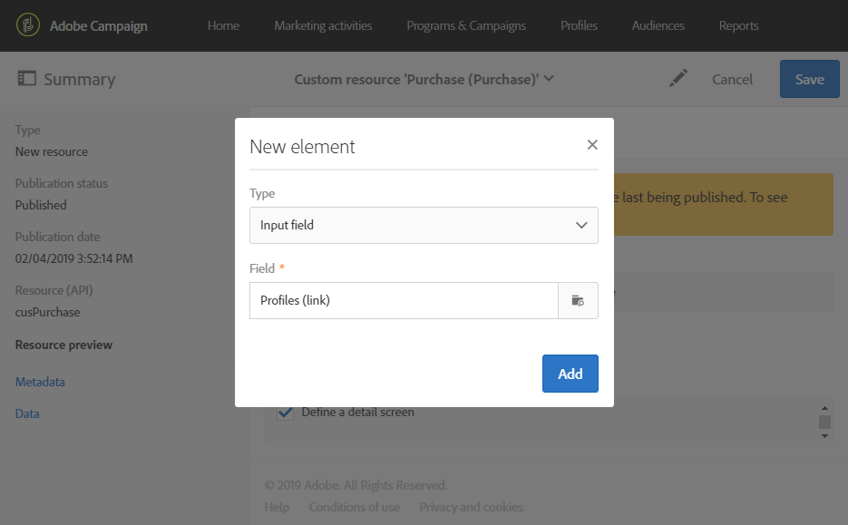Open the Home menu

tap(223, 25)
